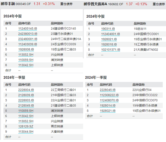Open bond code 2228004.IB
Viewport: 166px width, 142px height.
[26, 90]
